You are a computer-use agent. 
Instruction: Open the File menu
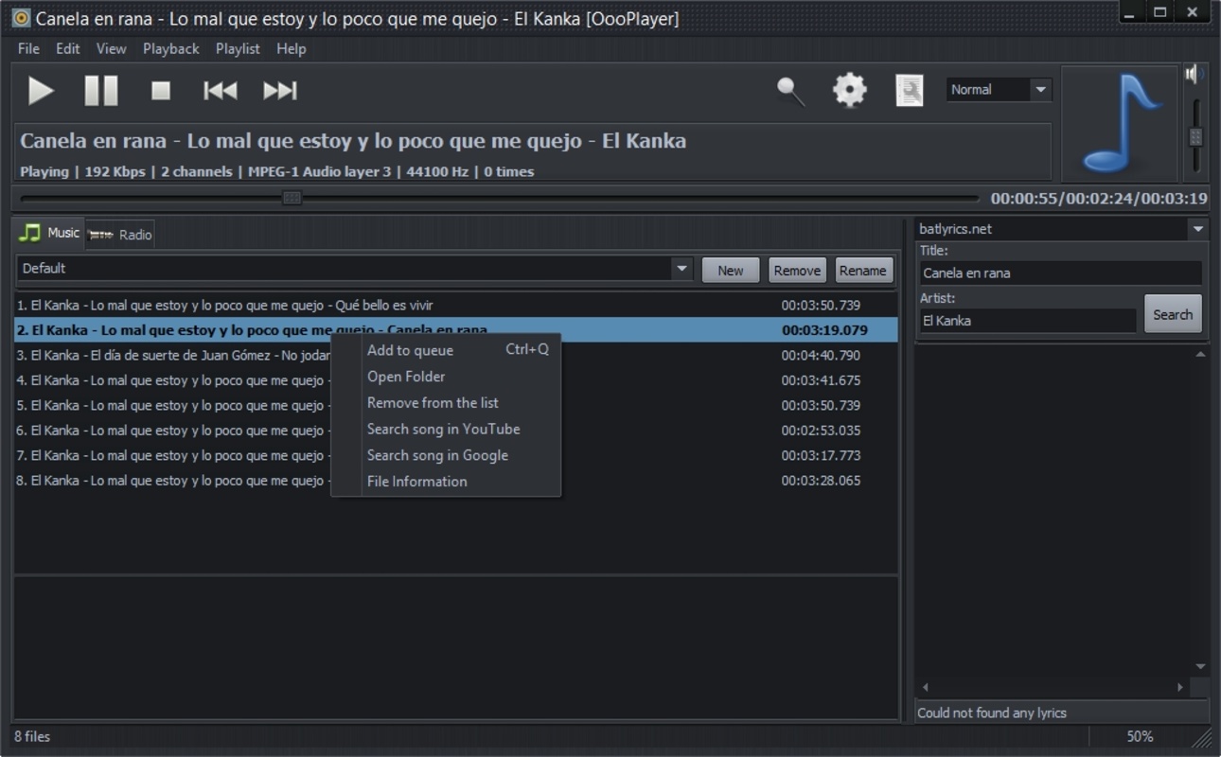click(x=28, y=48)
